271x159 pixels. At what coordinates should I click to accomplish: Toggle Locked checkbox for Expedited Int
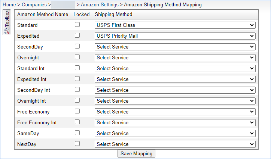pyautogui.click(x=77, y=79)
